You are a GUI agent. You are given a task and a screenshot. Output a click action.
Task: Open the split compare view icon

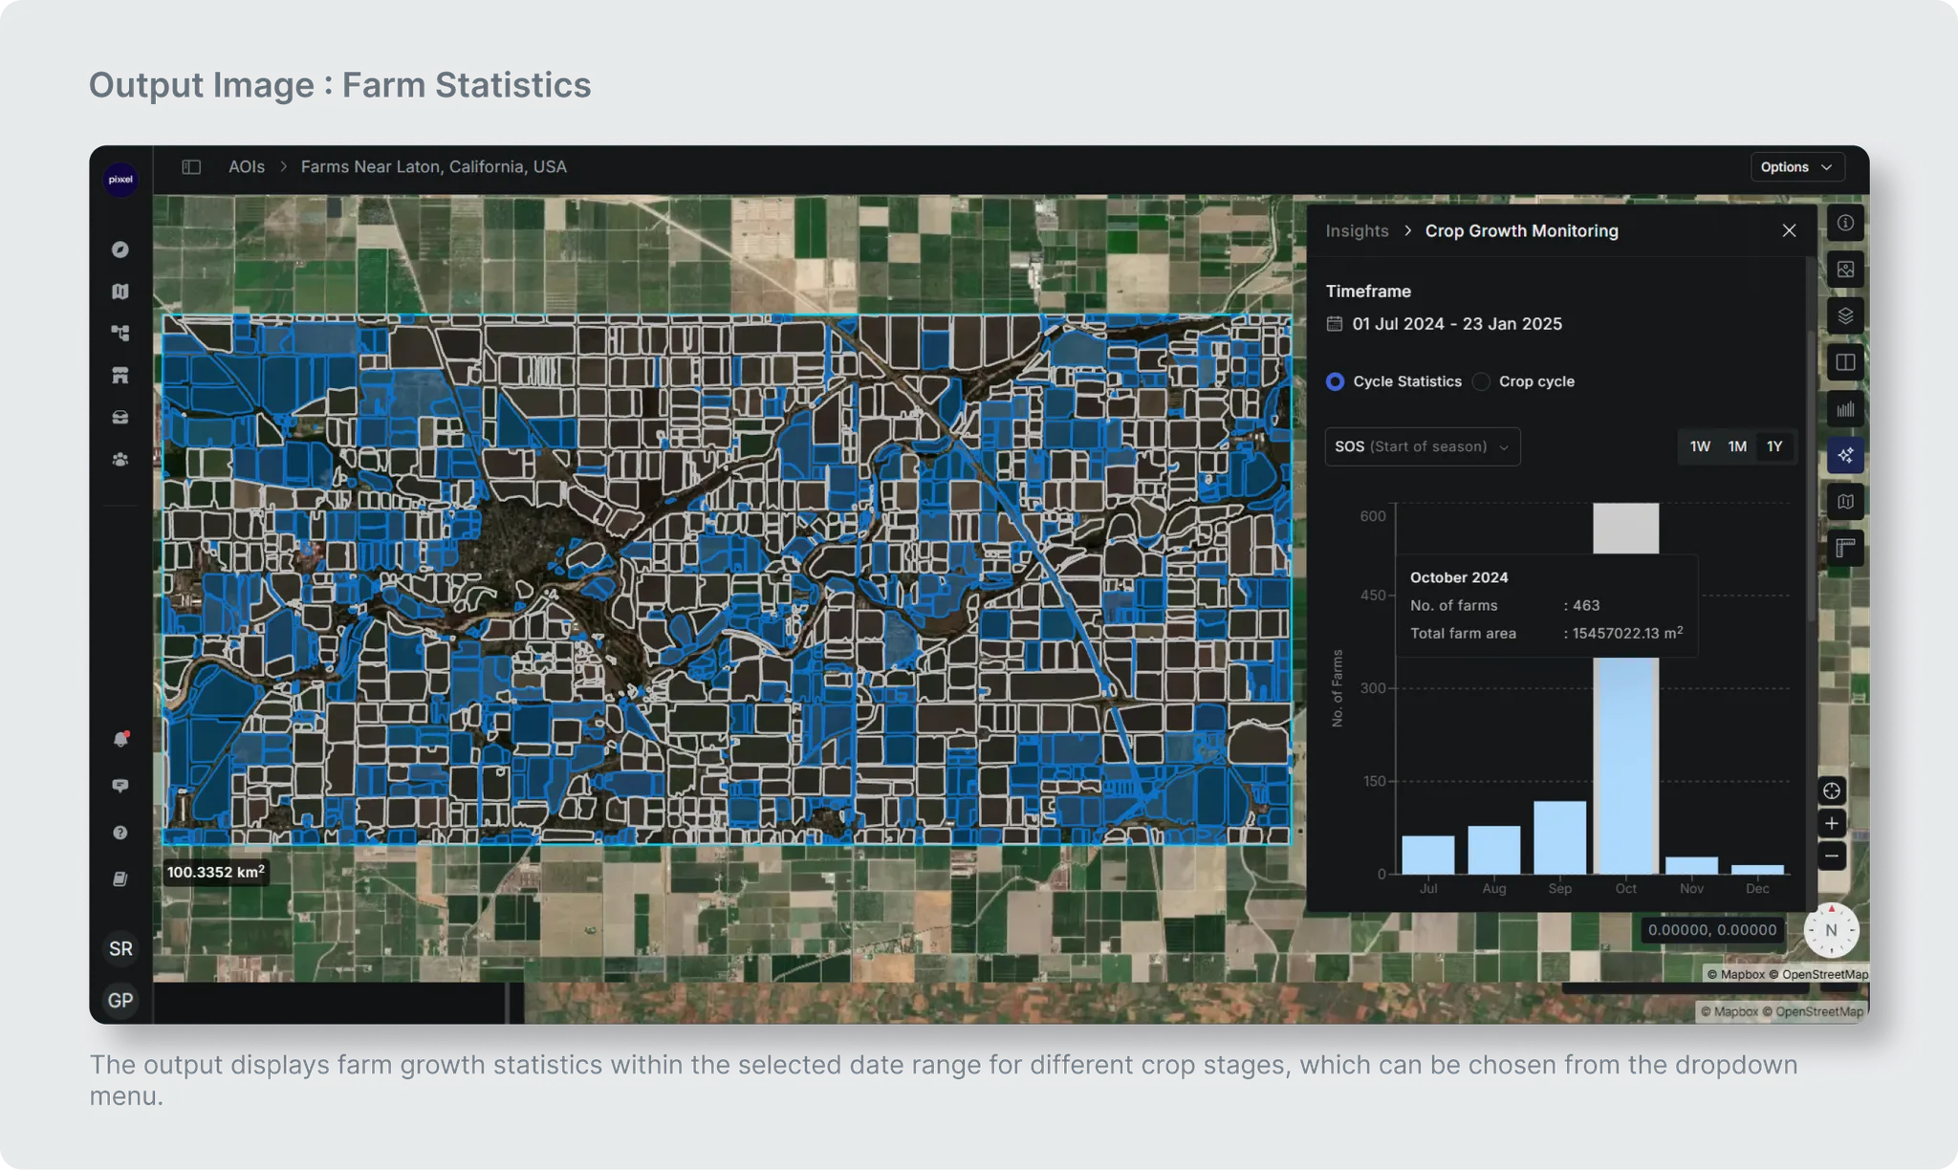(1845, 362)
